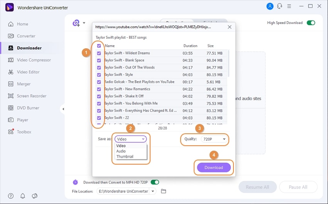
Task: Click the Toolbox sidebar icon
Action: [x=11, y=131]
